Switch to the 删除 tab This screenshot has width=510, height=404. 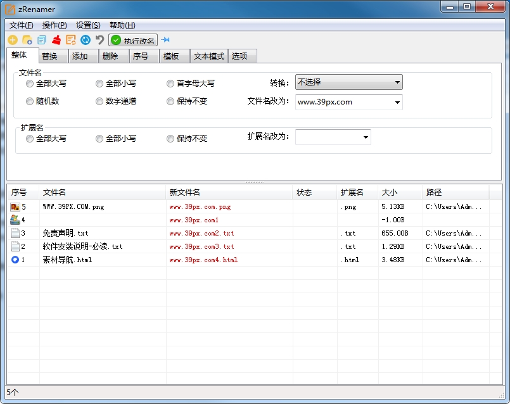pyautogui.click(x=114, y=56)
